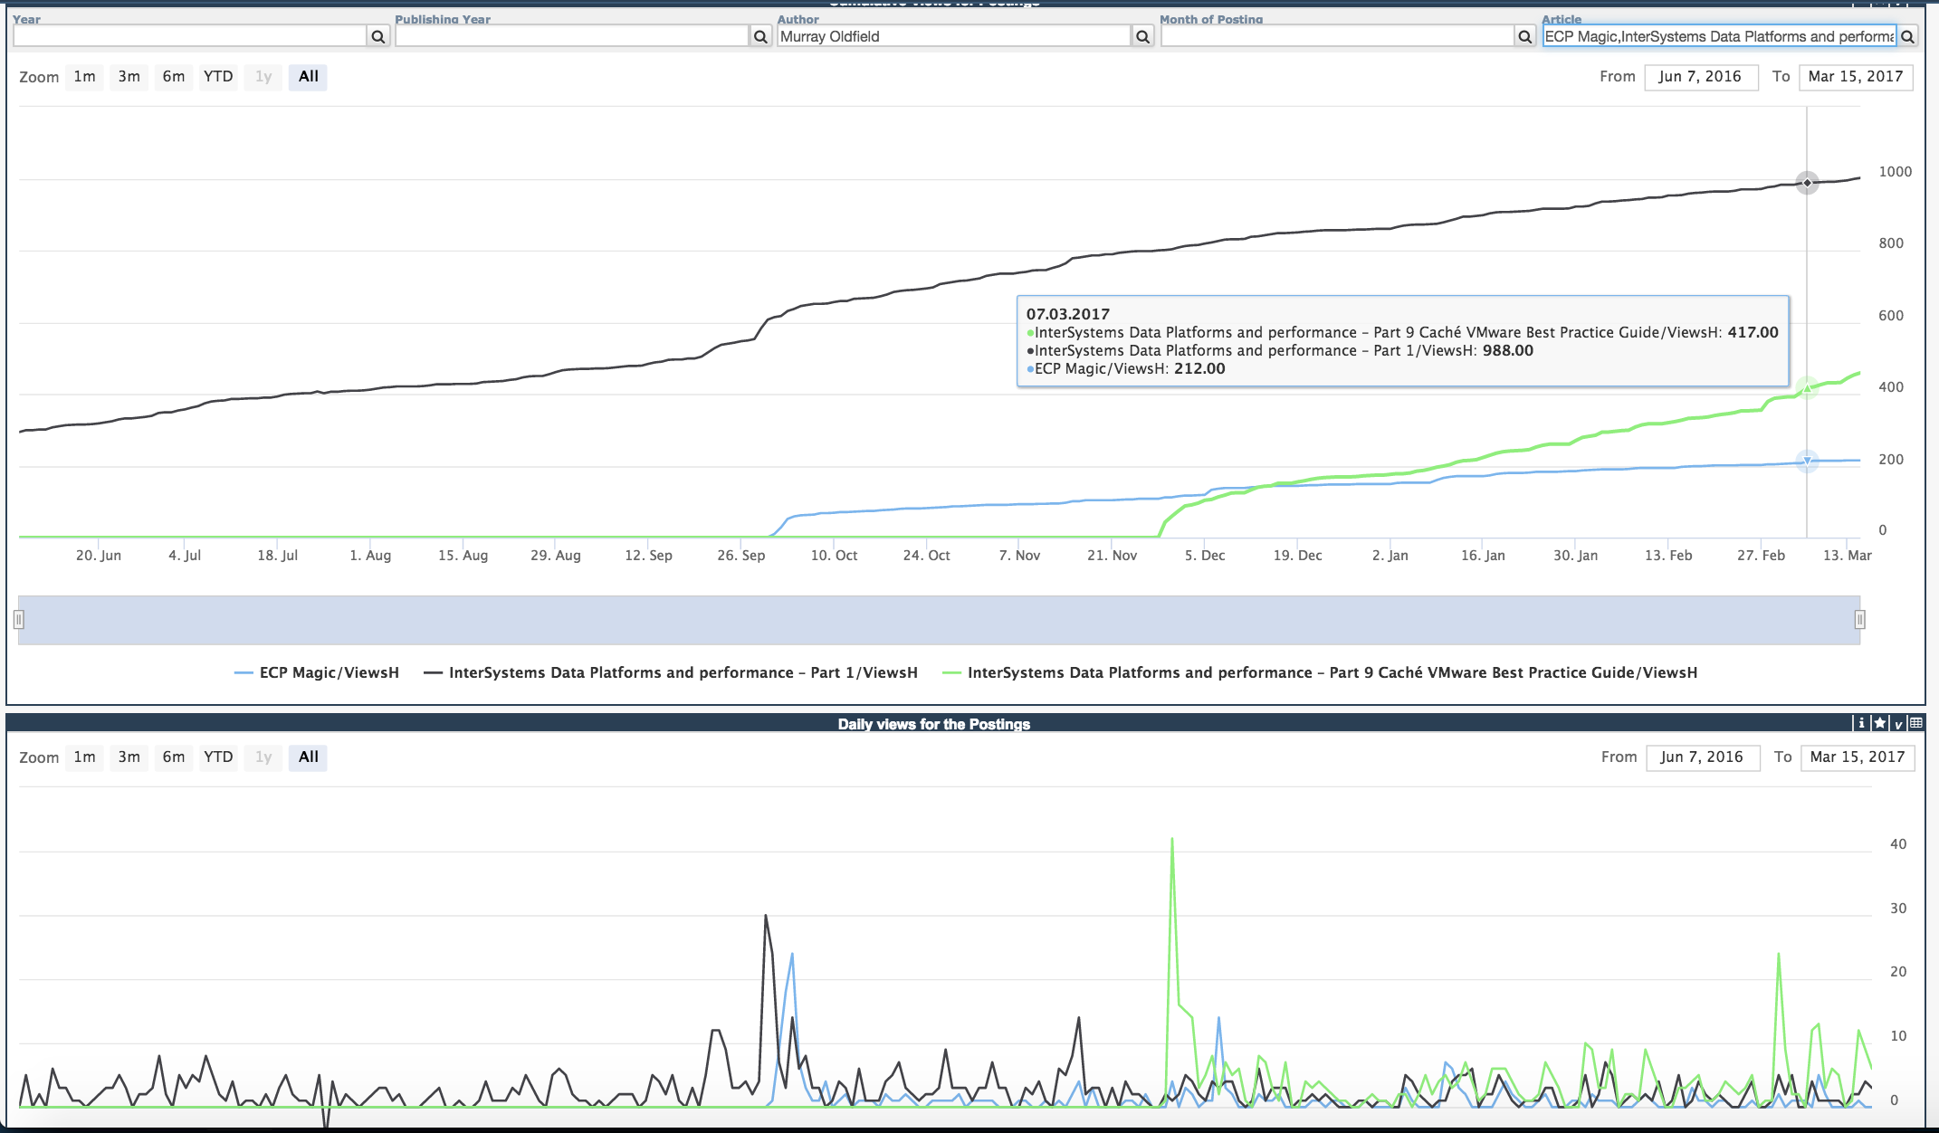Select All zoom on Daily views chart
Image resolution: width=1939 pixels, height=1133 pixels.
(x=309, y=757)
